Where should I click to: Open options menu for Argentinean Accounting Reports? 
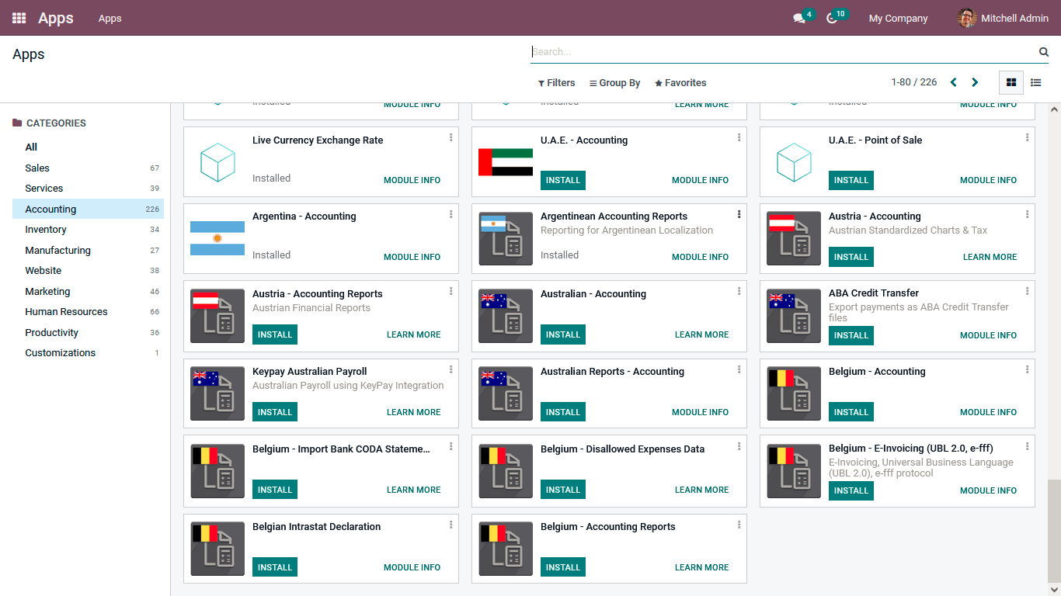[x=739, y=214]
